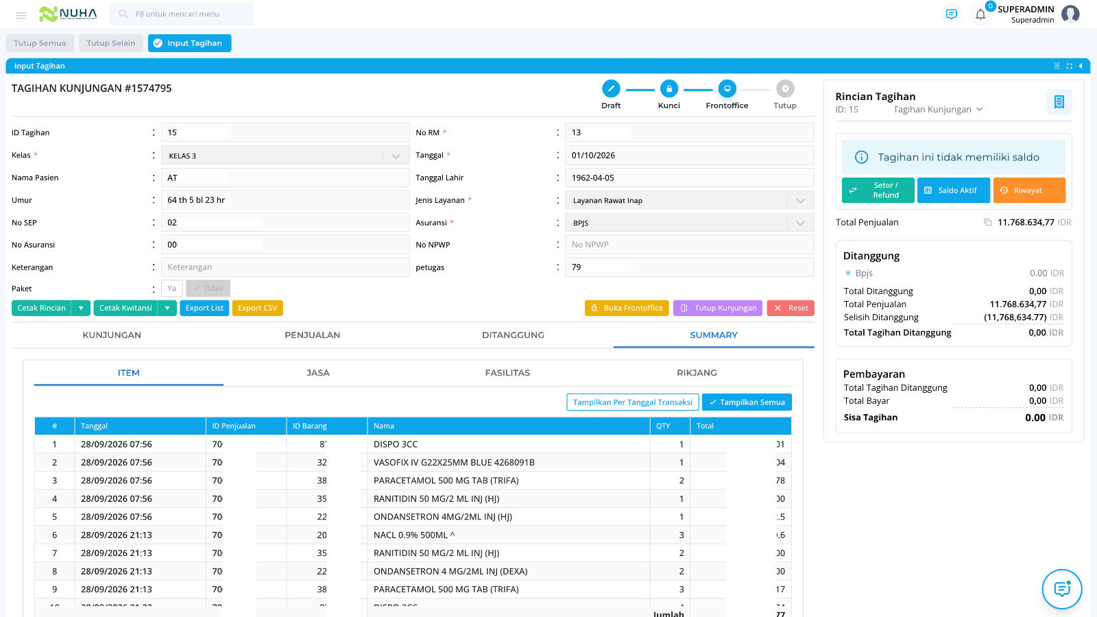This screenshot has height=617, width=1097.
Task: Click the Buka Frontoffice button
Action: pyautogui.click(x=627, y=308)
